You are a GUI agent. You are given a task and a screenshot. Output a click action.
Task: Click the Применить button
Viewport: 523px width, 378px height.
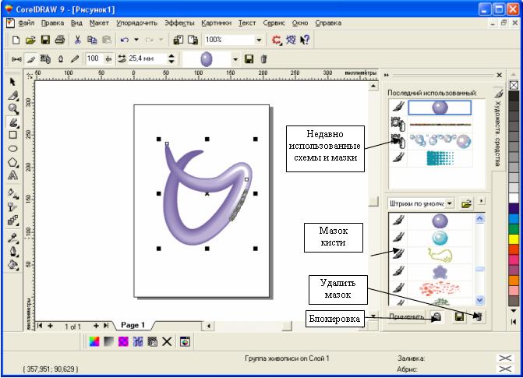click(406, 317)
